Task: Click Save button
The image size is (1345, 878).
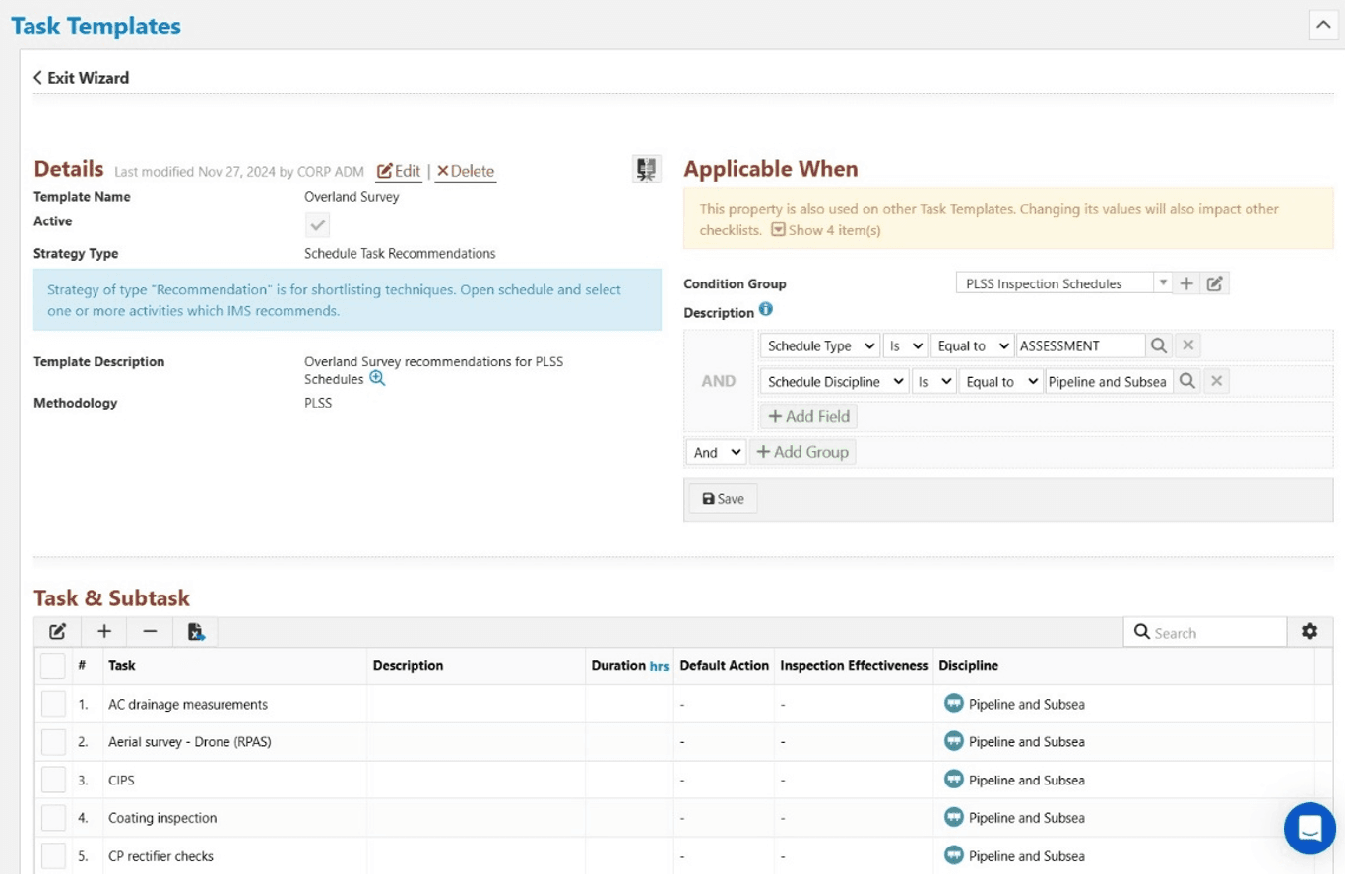Action: tap(723, 499)
